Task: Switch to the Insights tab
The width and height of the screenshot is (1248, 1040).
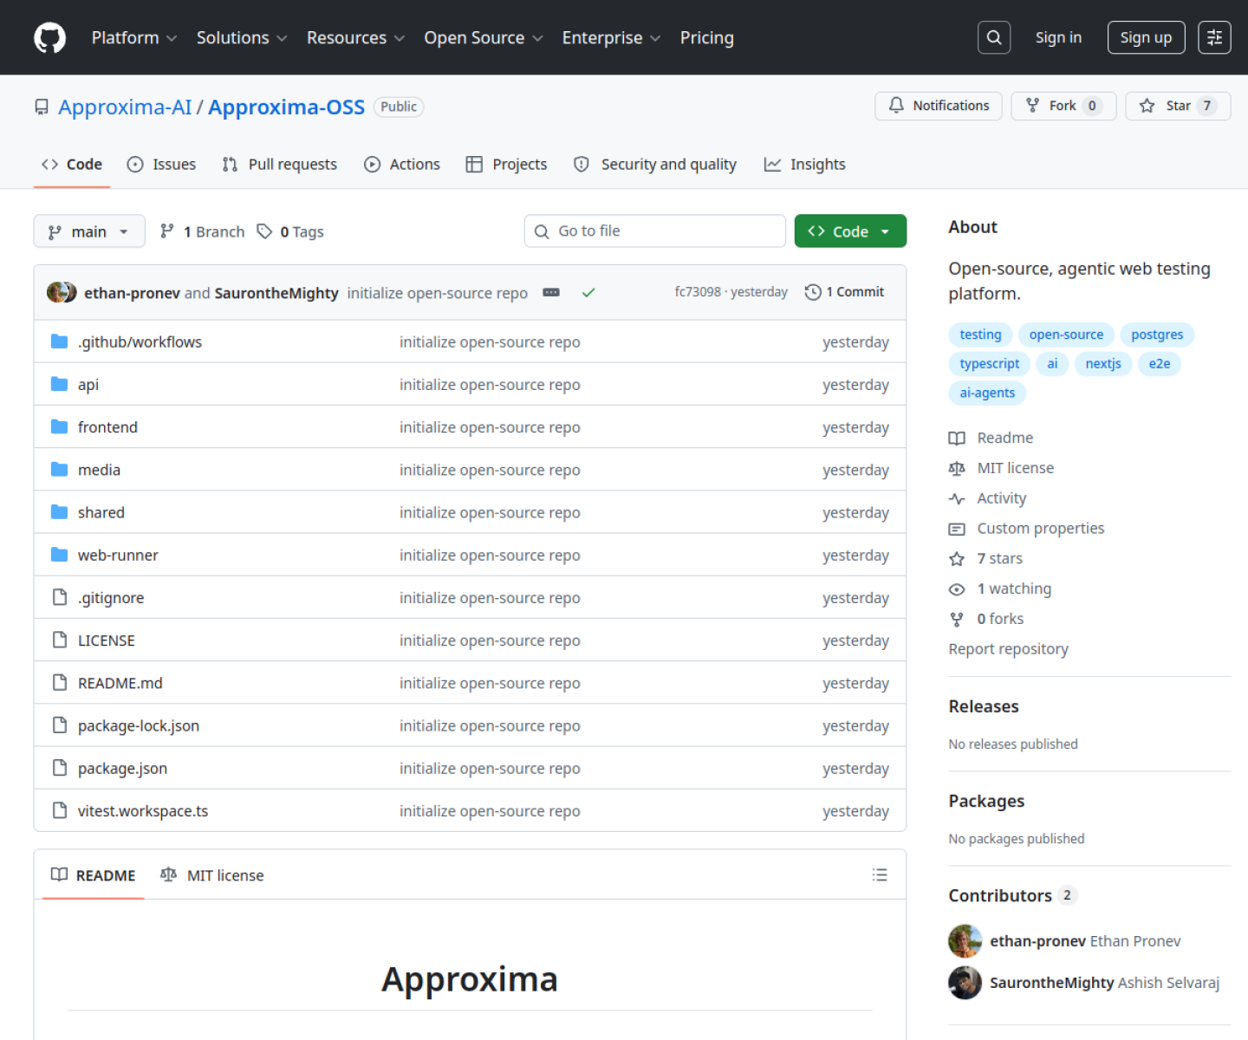Action: [804, 165]
